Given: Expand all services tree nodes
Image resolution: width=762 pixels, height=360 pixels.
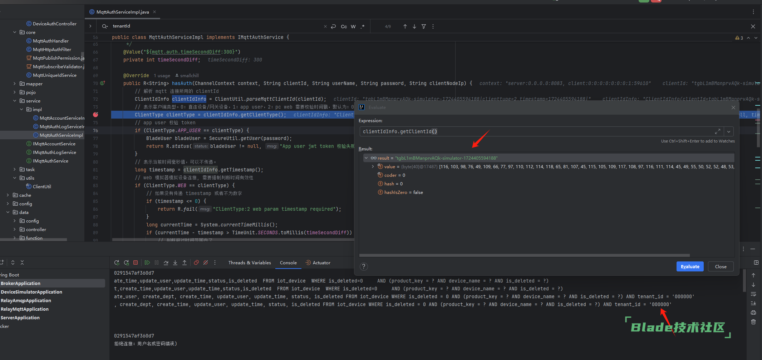Looking at the screenshot, I should click(x=13, y=262).
